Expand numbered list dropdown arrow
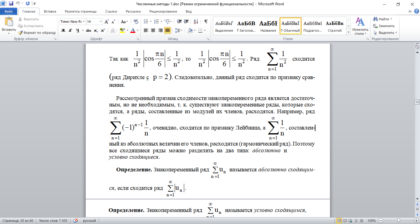Screen dimensions: 420x224 pos(162,22)
